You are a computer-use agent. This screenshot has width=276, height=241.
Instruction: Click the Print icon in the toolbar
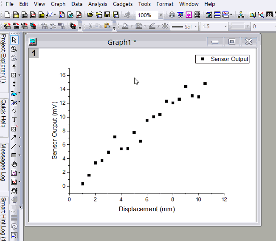(x=172, y=15)
